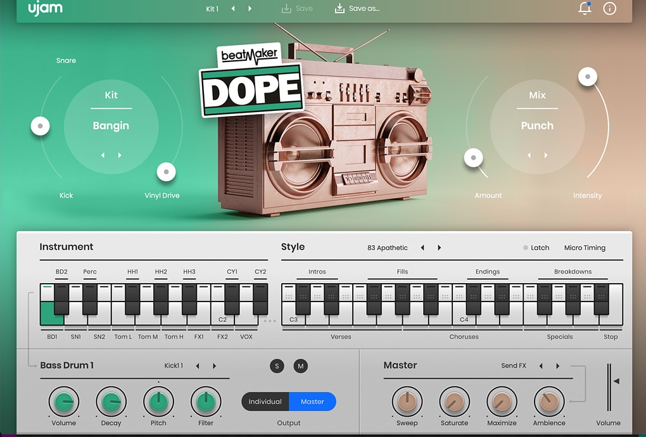Screen dimensions: 646x437
Task: Click the Snare/Kick balance slider handle
Action: [41, 126]
